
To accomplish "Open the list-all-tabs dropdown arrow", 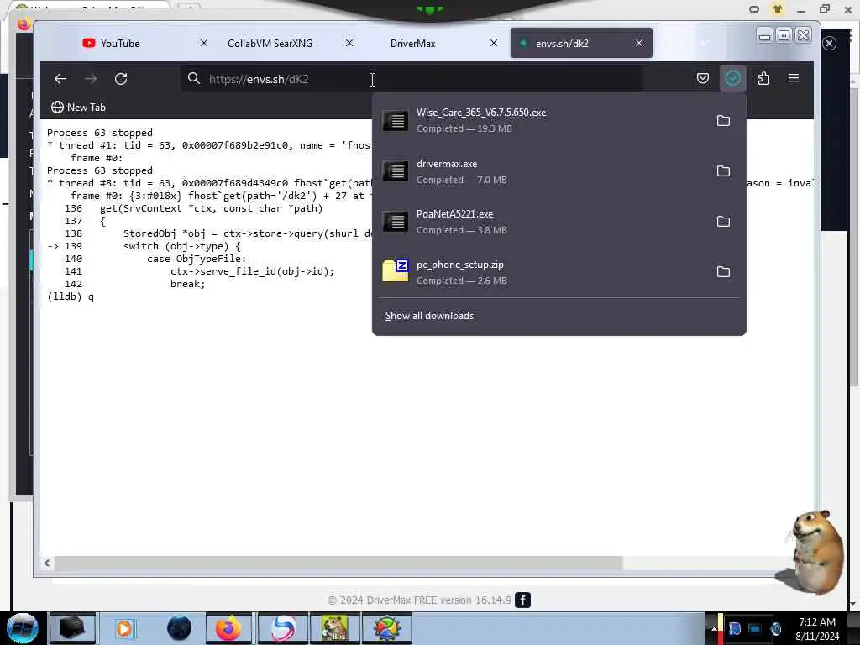I will coord(705,43).
